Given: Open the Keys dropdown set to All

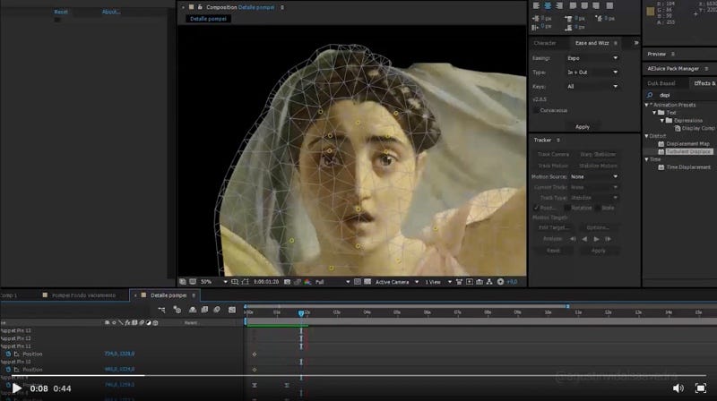Looking at the screenshot, I should tap(592, 86).
